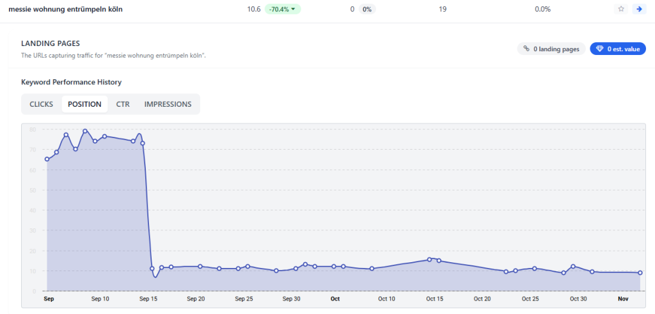Click the 0% clicks change badge
The image size is (655, 314).
[x=367, y=9]
